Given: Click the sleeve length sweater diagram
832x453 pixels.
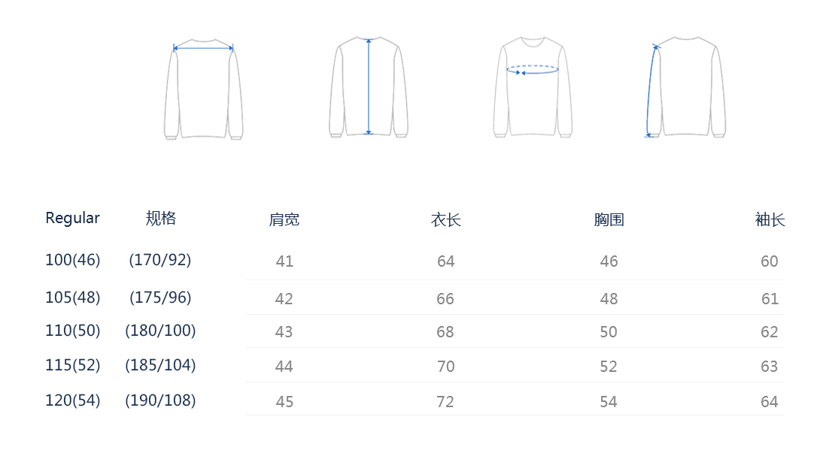Looking at the screenshot, I should pos(685,87).
